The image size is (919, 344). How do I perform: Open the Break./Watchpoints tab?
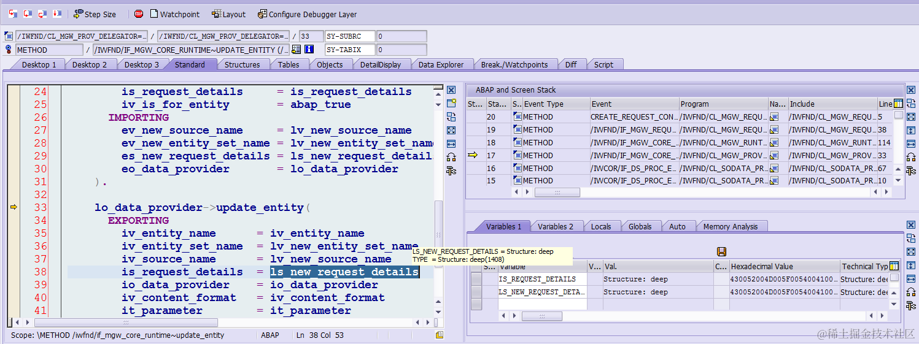tap(514, 64)
